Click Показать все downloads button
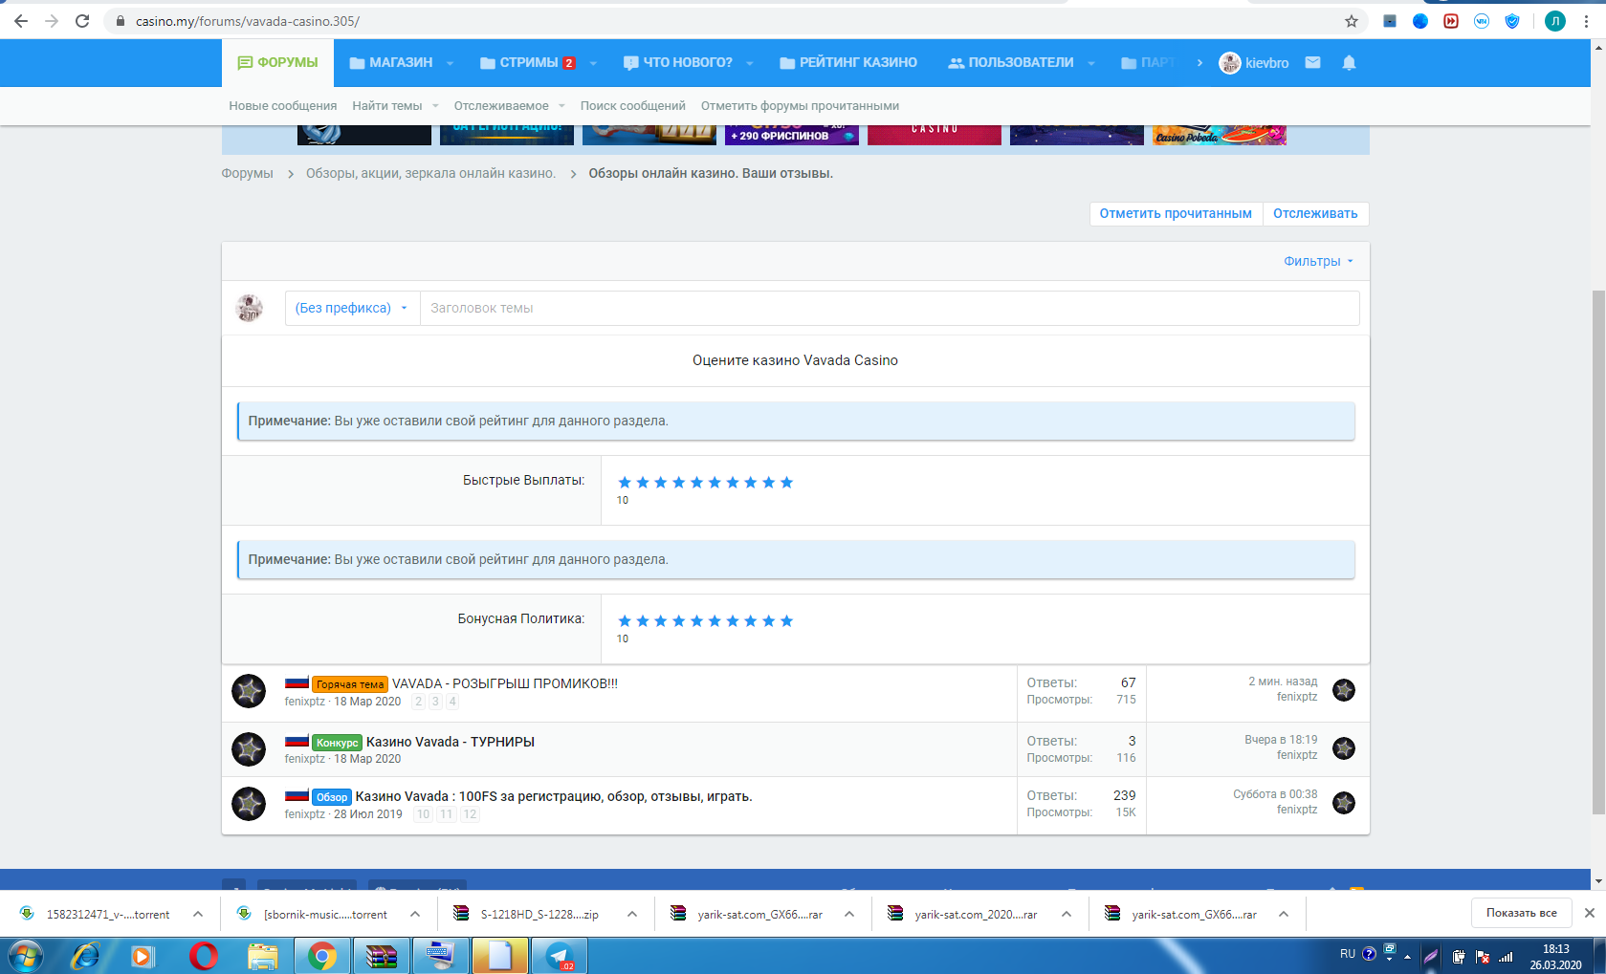The image size is (1606, 974). pos(1521,913)
